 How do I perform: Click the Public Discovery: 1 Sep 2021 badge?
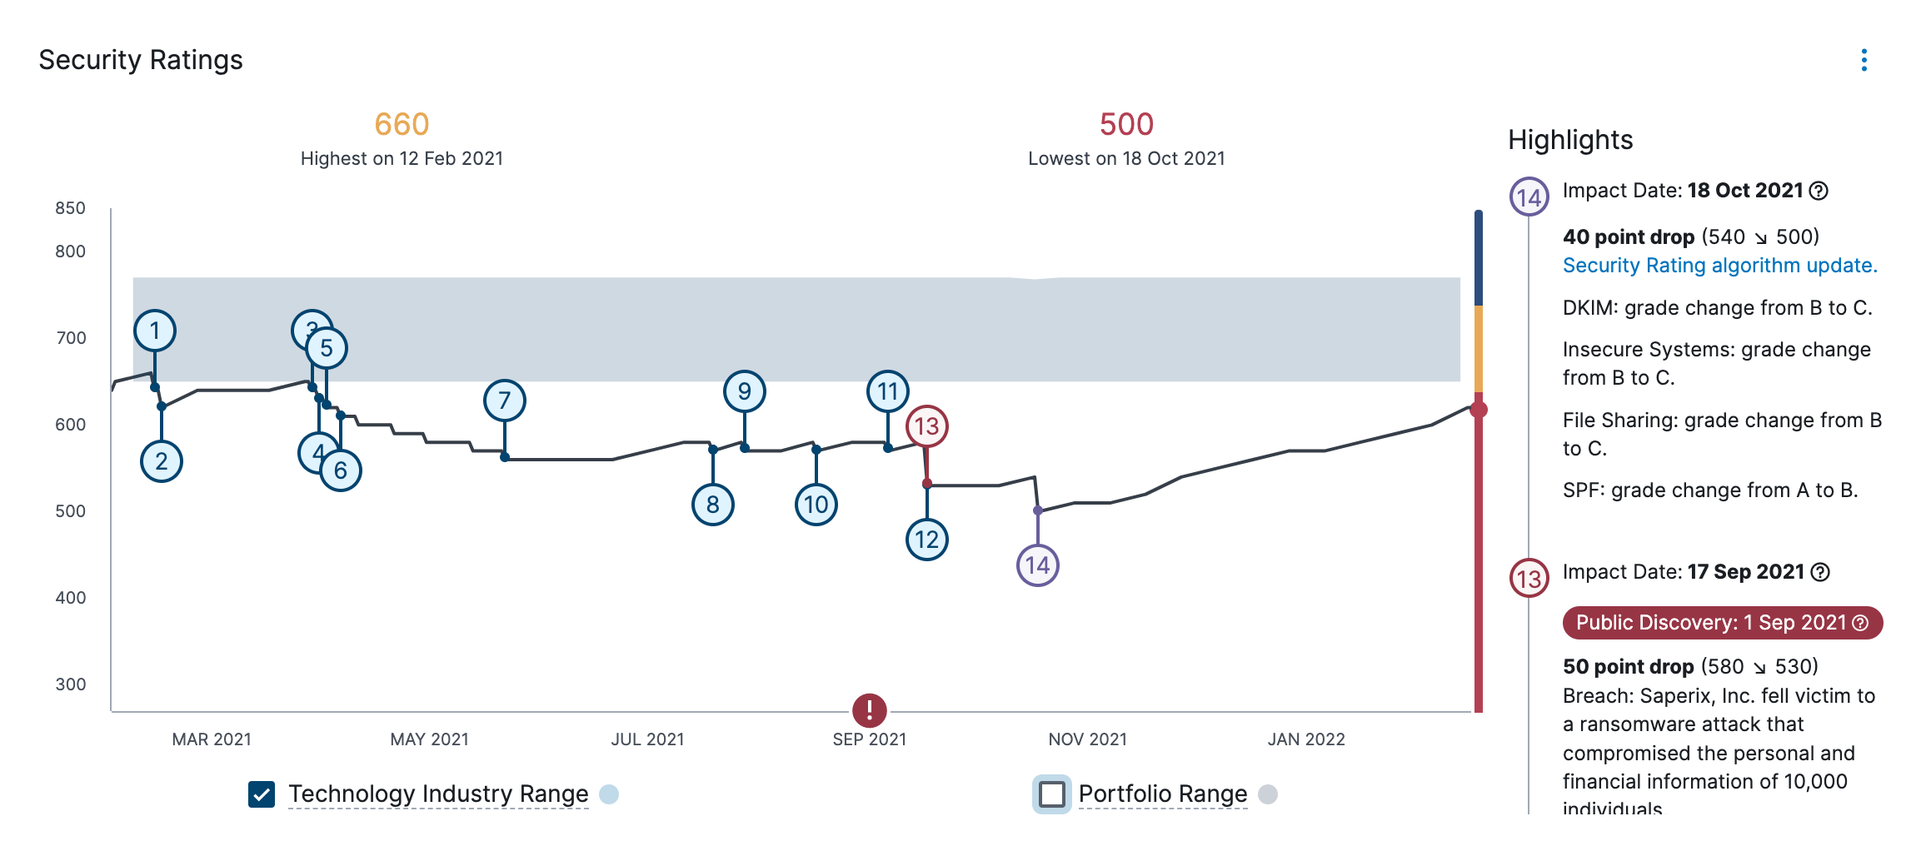point(1711,623)
